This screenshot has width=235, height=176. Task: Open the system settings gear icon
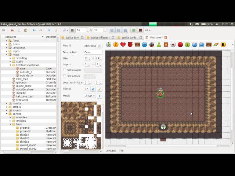click(x=232, y=24)
